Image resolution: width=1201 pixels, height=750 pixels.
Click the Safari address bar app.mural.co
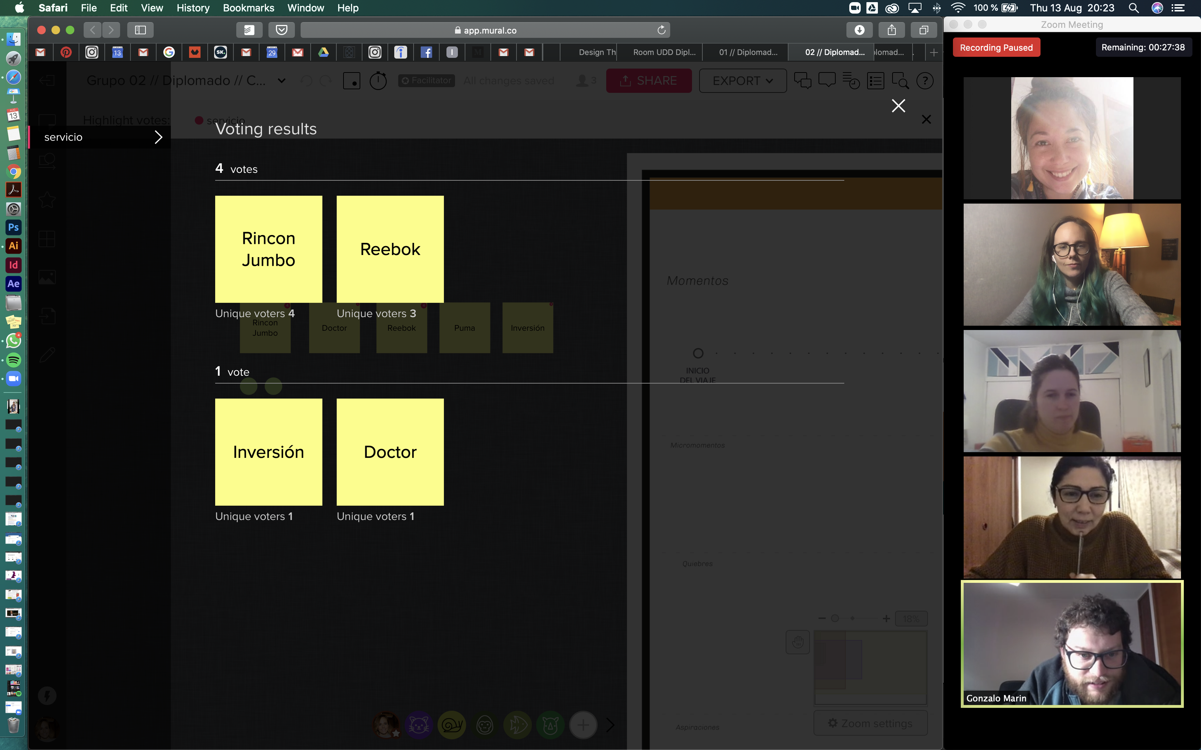pos(485,30)
